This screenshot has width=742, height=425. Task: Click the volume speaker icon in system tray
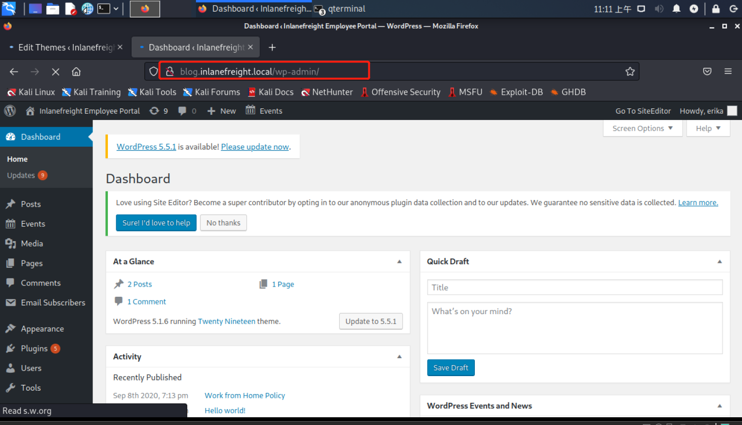pos(659,9)
